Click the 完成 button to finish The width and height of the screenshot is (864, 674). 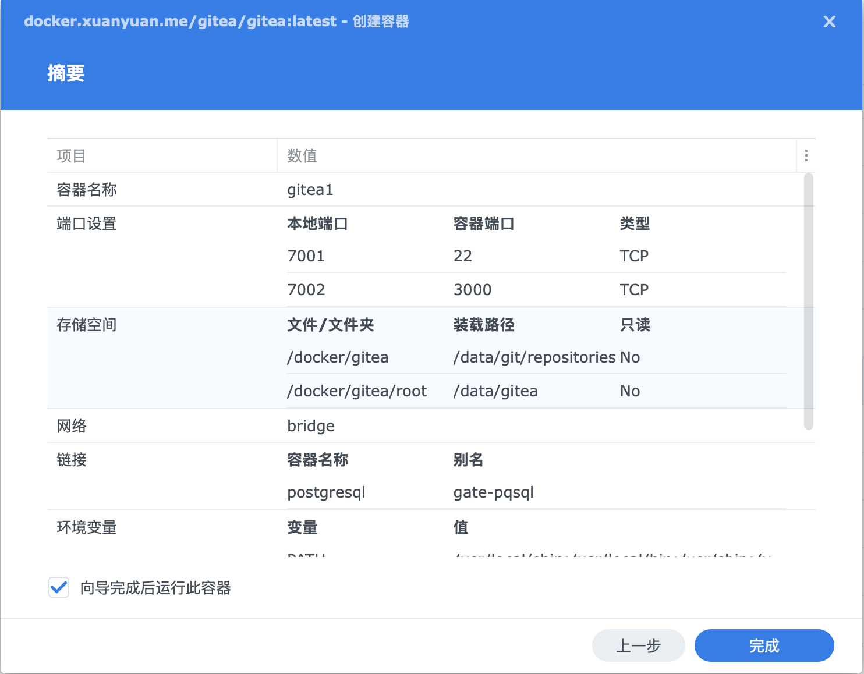pyautogui.click(x=764, y=645)
